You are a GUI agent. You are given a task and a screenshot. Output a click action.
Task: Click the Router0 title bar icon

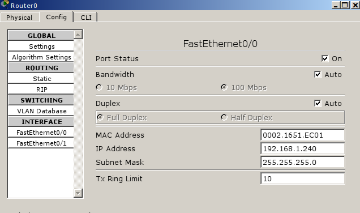(5, 5)
